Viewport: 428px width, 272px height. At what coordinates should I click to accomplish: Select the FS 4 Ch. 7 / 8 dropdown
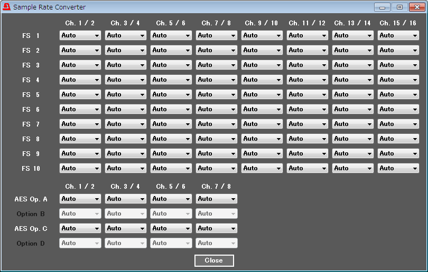tap(216, 80)
